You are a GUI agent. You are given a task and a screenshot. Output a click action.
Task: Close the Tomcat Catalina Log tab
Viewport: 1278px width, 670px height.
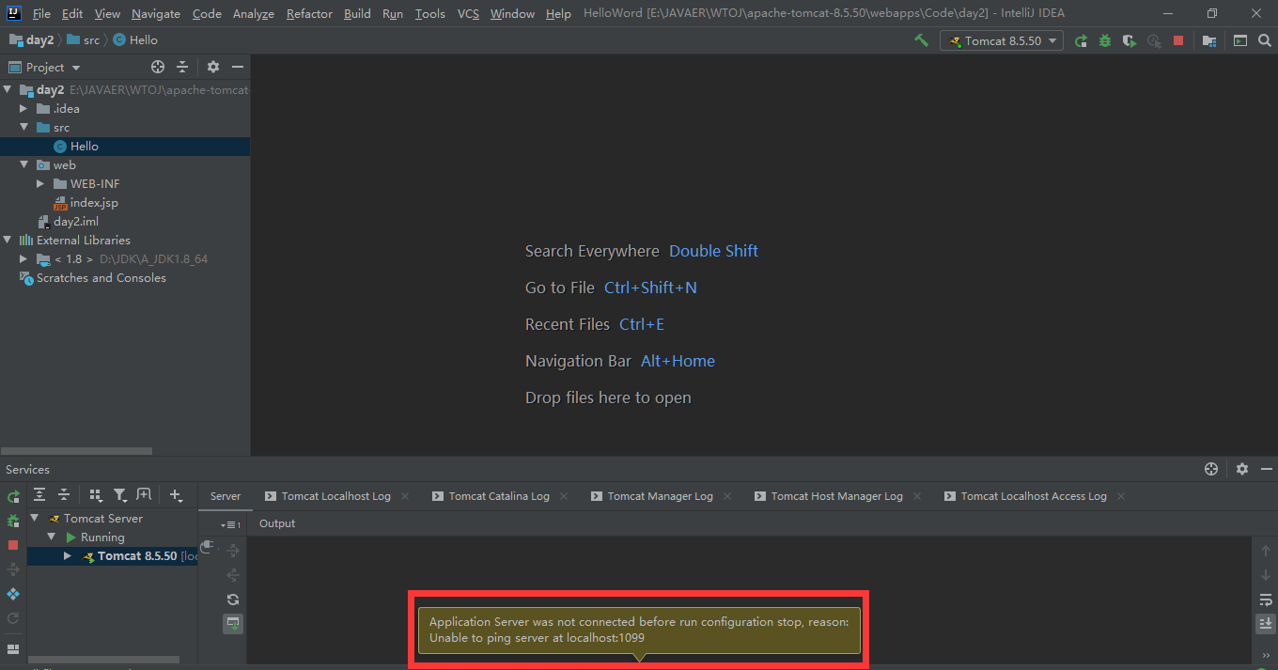click(x=564, y=496)
